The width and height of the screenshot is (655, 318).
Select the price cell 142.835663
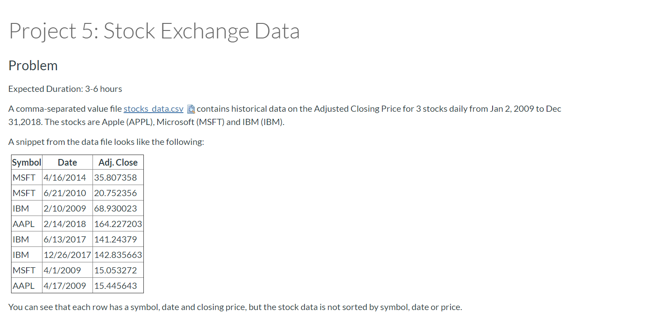[118, 255]
